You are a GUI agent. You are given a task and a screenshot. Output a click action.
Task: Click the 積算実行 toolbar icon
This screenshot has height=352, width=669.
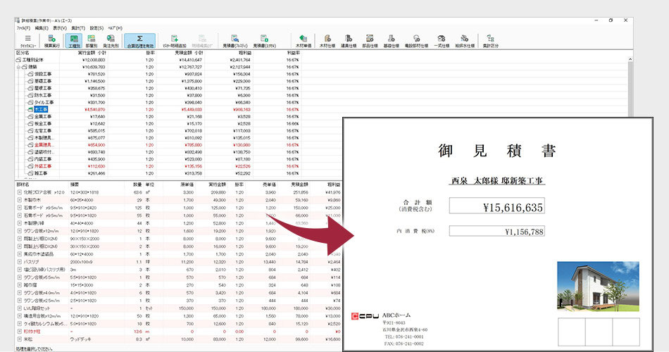click(51, 39)
